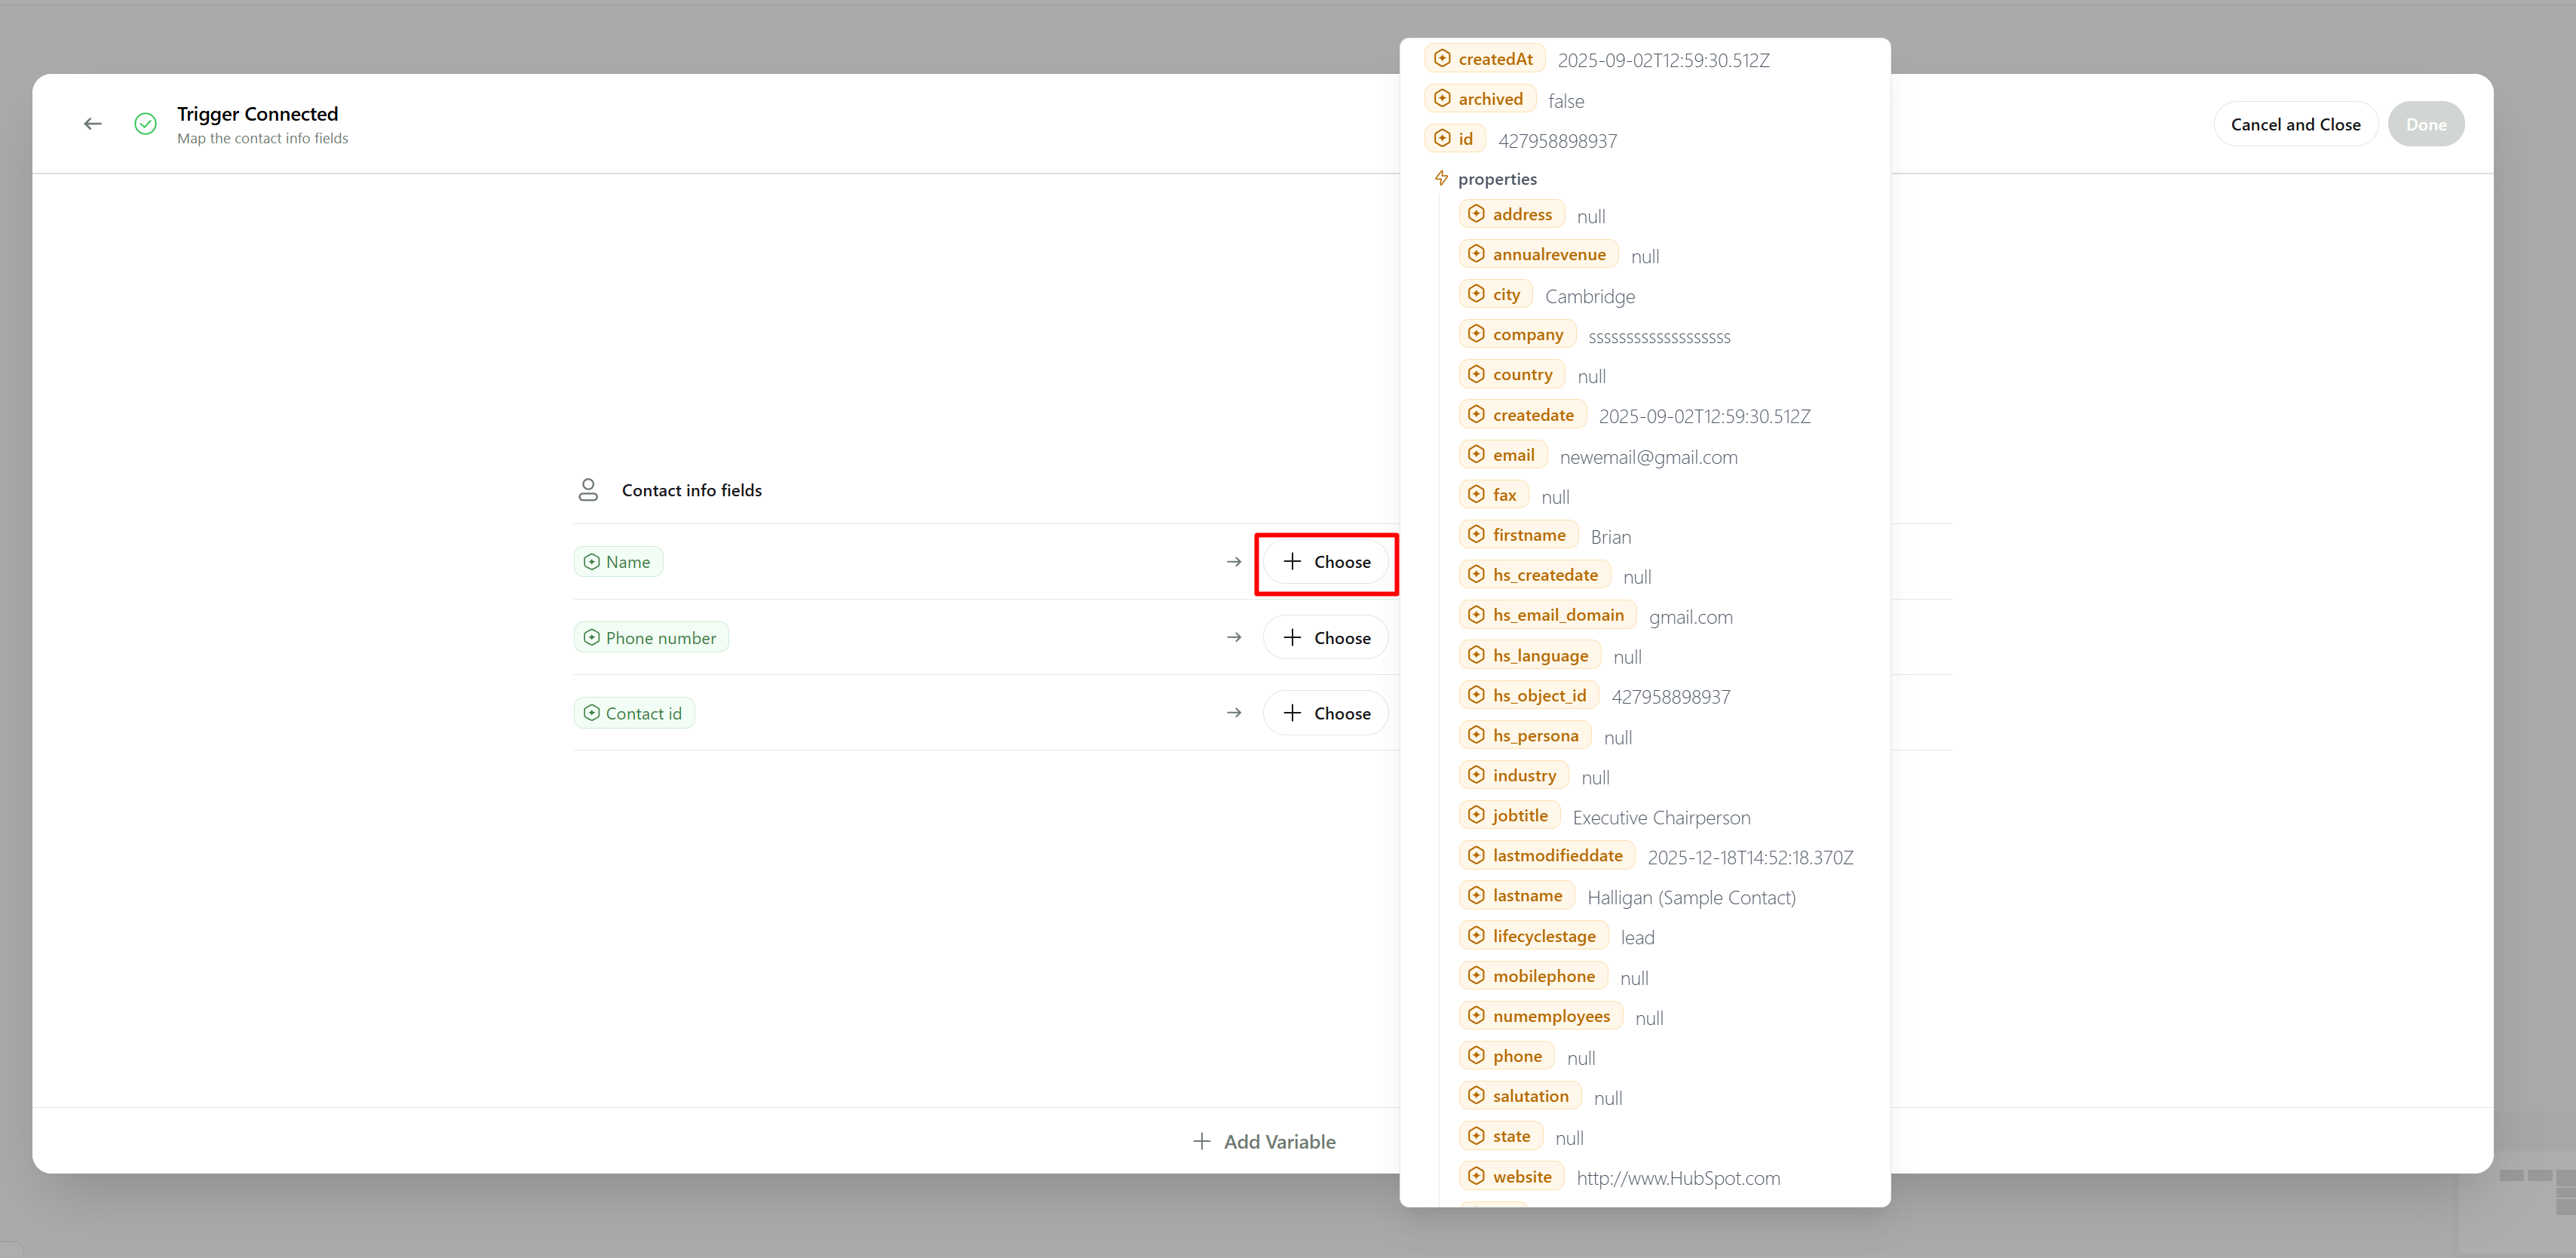
Task: Open the Choose picker for Phone number
Action: point(1326,638)
